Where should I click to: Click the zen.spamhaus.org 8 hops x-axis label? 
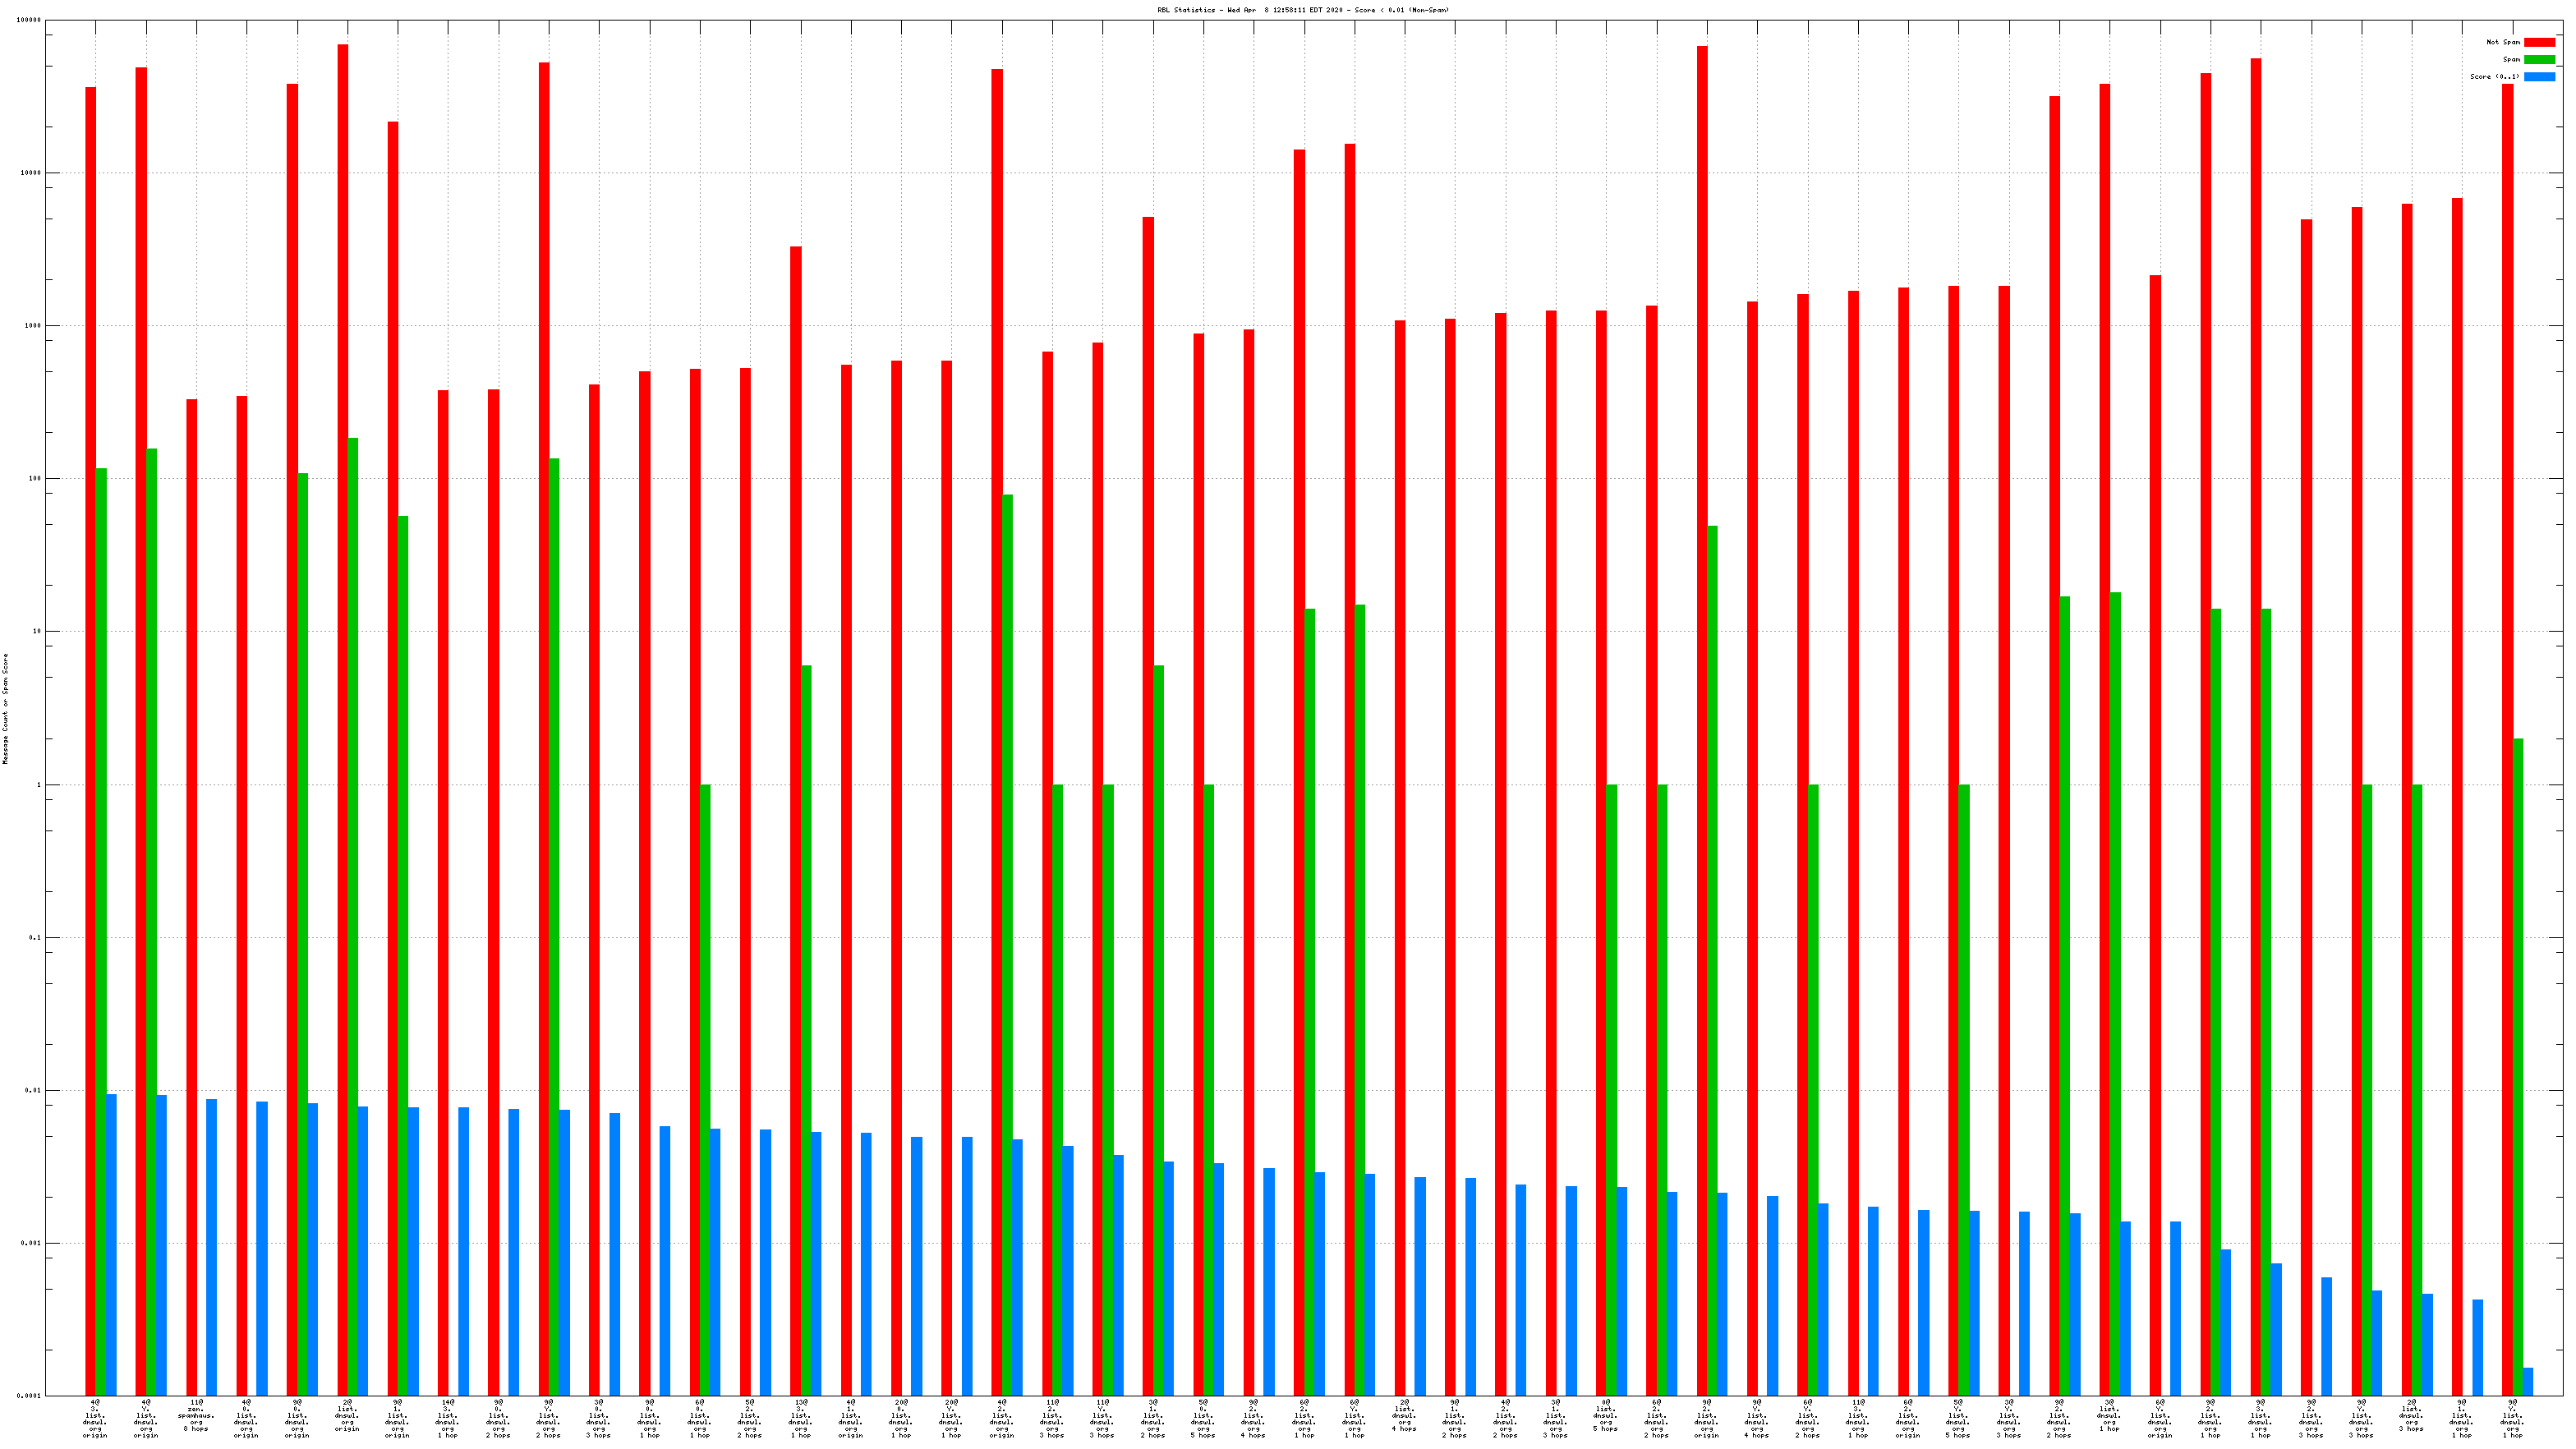point(196,1416)
